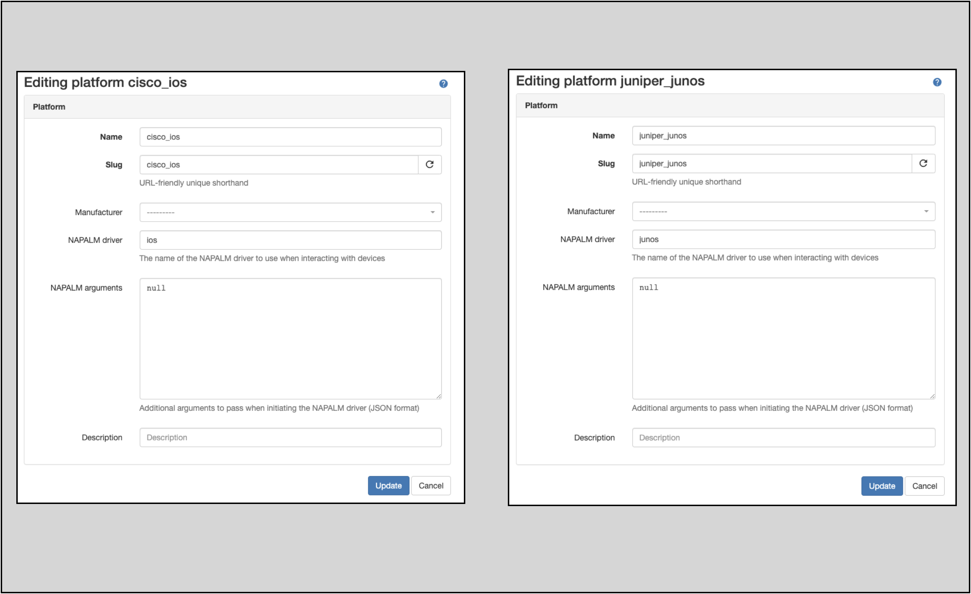Click 'Additional arguments' help text in cisco_ios form

(279, 408)
